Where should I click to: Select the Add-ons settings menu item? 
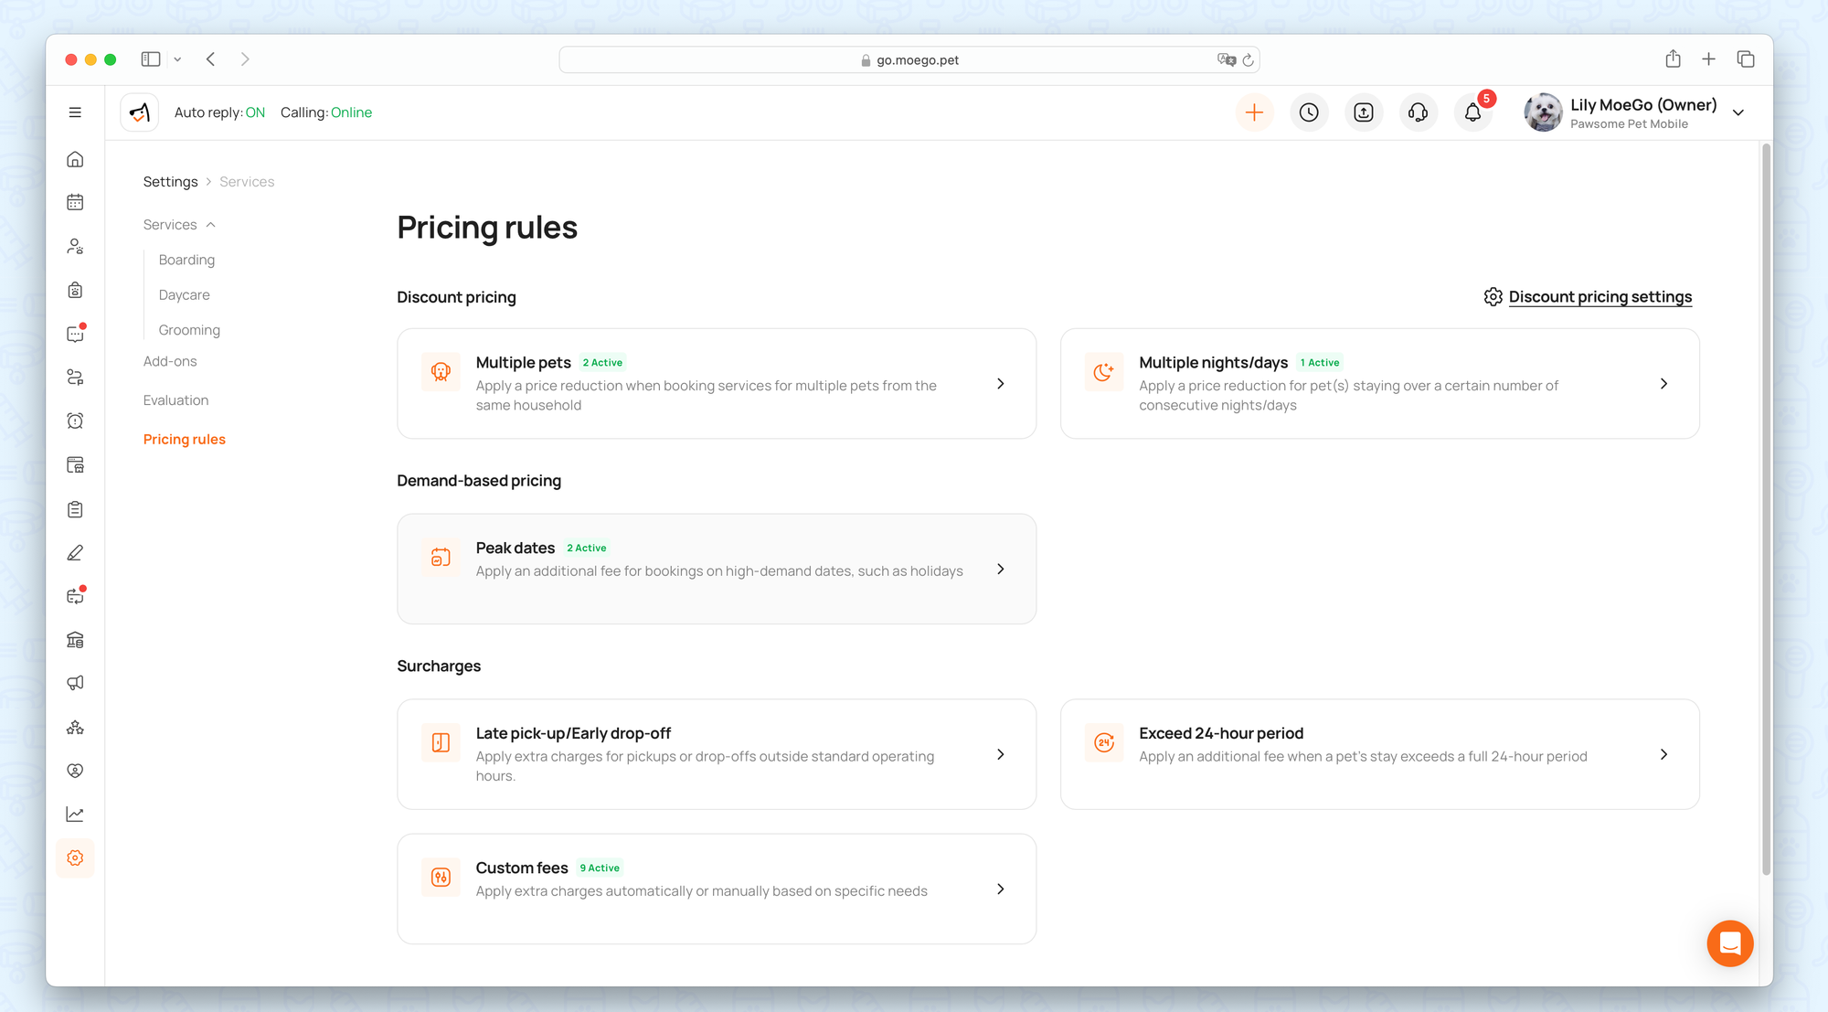pos(170,361)
